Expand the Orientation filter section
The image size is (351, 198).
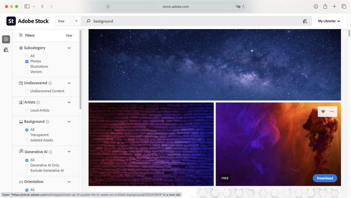[69, 182]
